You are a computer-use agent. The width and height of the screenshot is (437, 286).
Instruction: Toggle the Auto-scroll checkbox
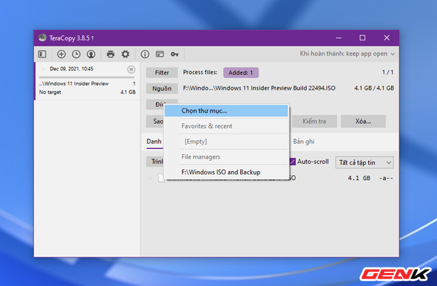(x=292, y=161)
